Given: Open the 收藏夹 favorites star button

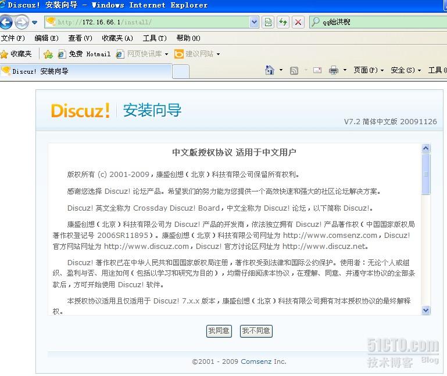Looking at the screenshot, I should (x=16, y=54).
